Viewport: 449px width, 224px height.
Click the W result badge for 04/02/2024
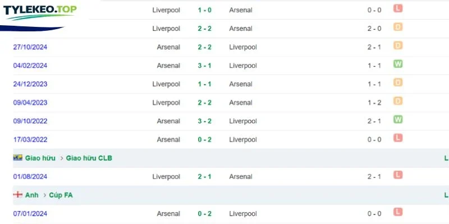coord(398,64)
